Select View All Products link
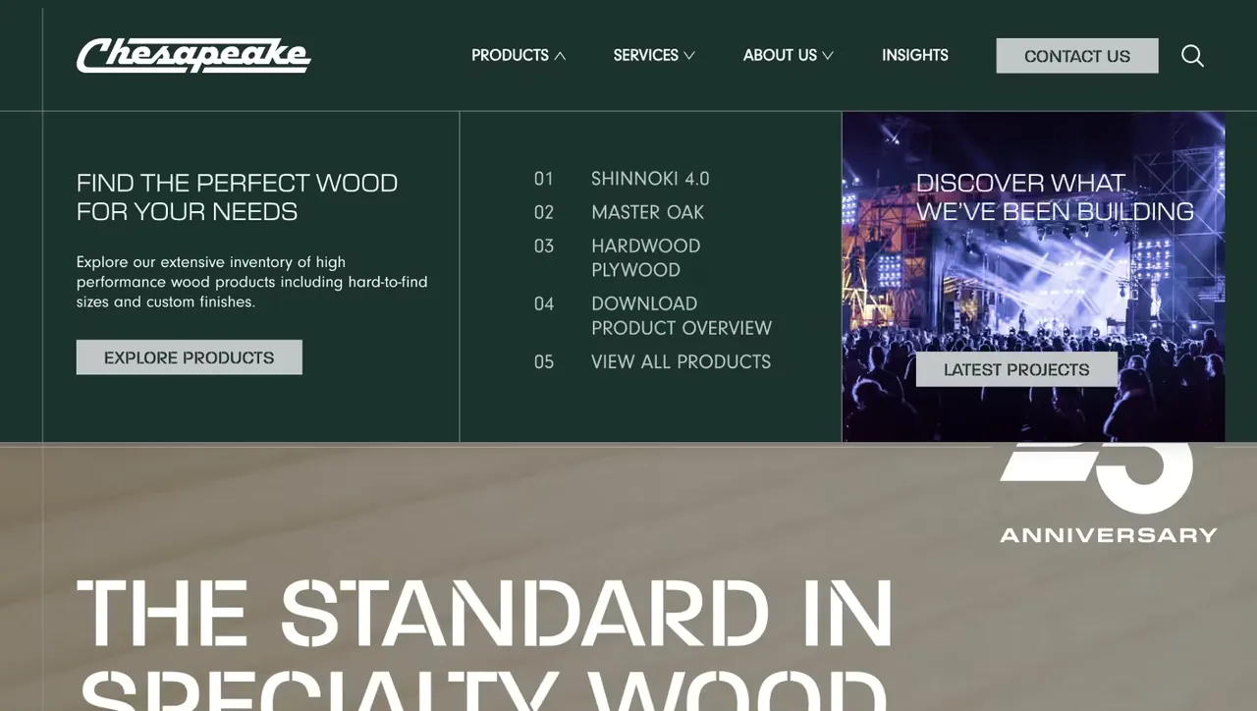 pos(681,361)
